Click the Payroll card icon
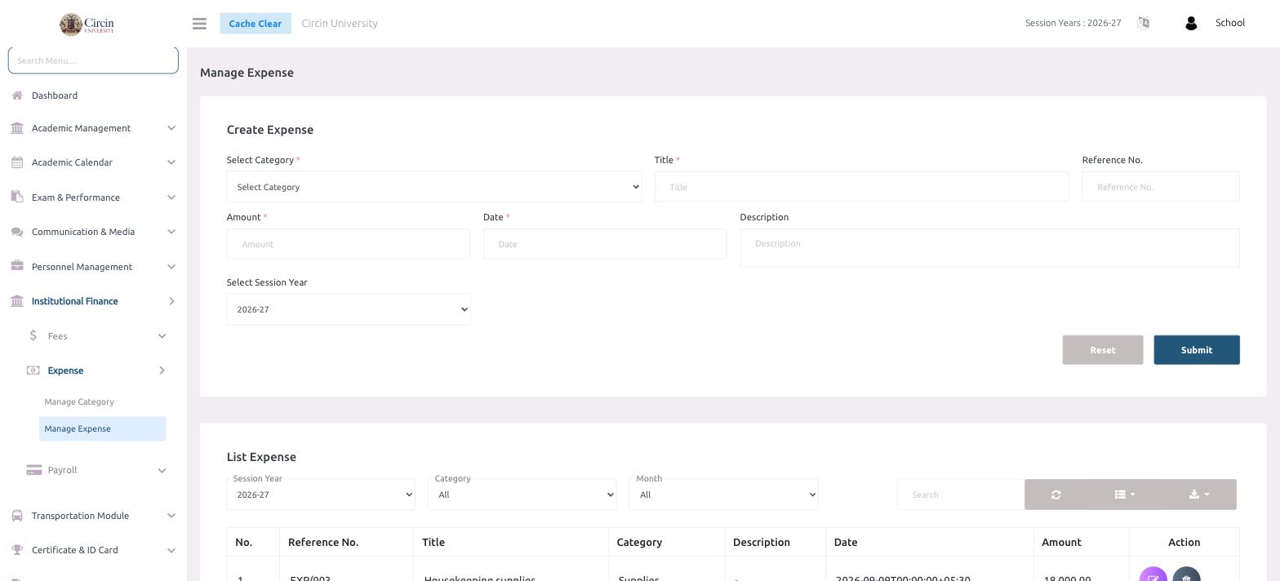The height and width of the screenshot is (581, 1280). [34, 470]
